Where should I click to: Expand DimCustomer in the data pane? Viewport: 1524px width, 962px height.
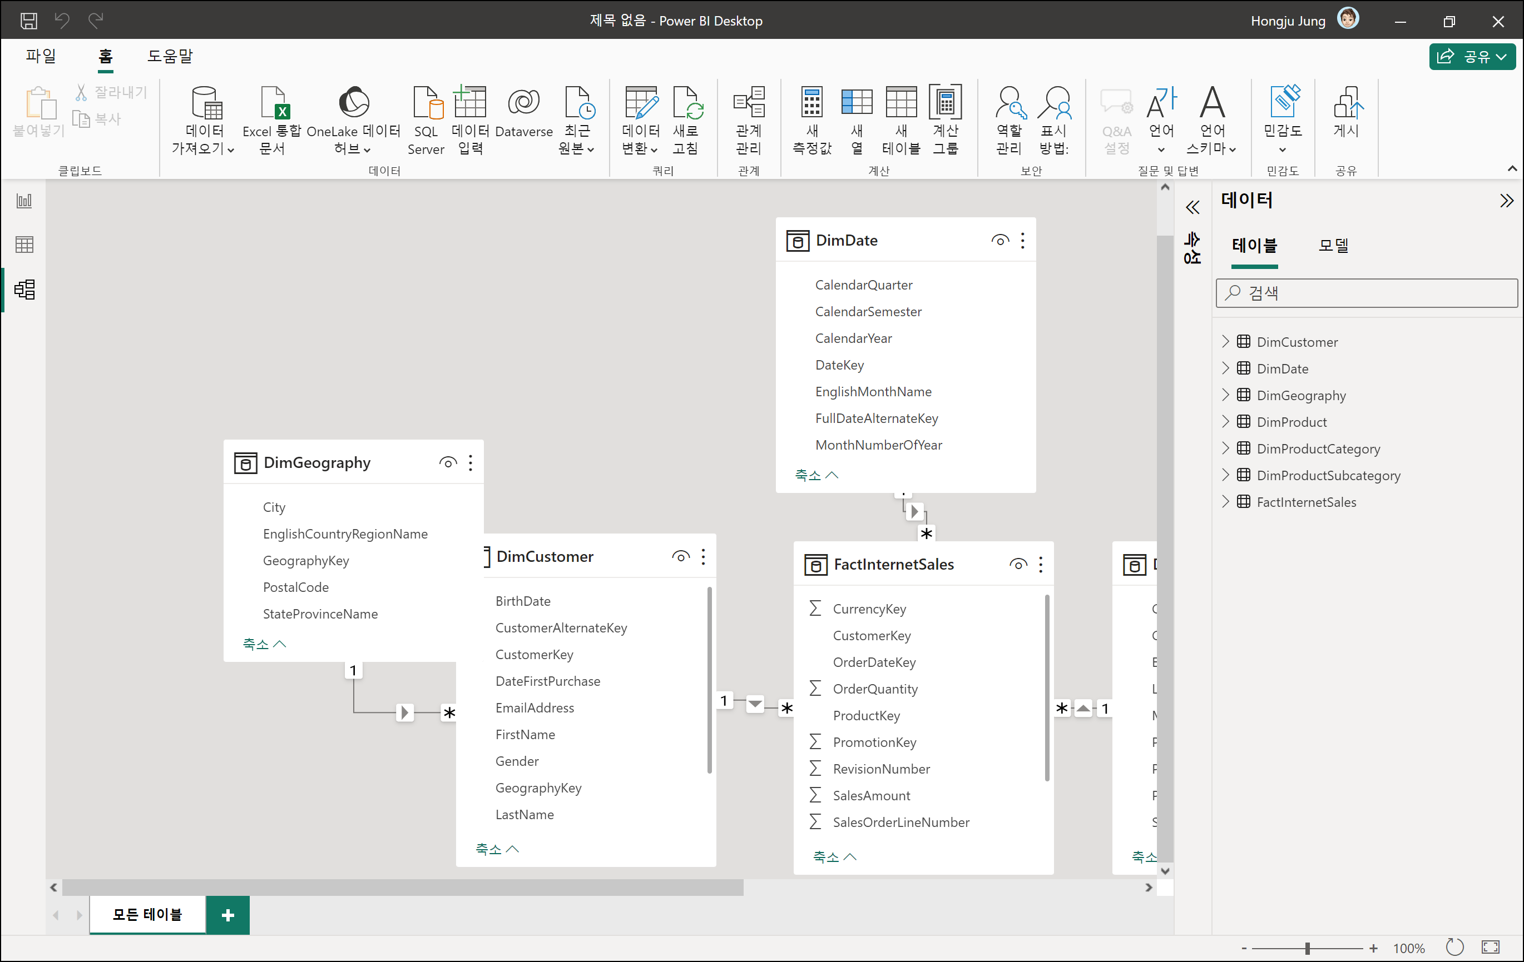click(1225, 342)
